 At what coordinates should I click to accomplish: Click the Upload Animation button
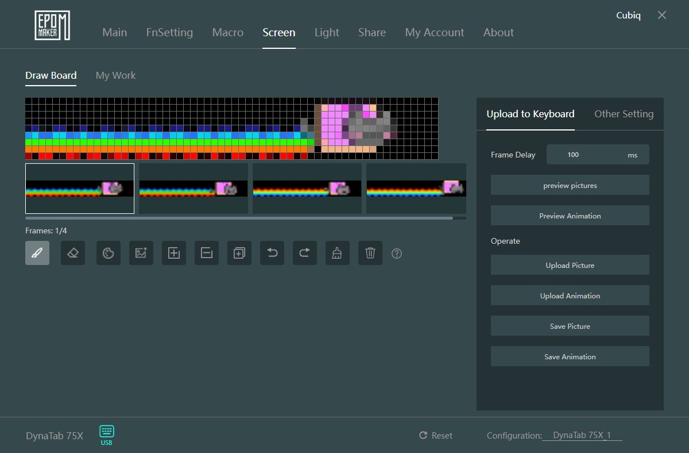coord(570,295)
